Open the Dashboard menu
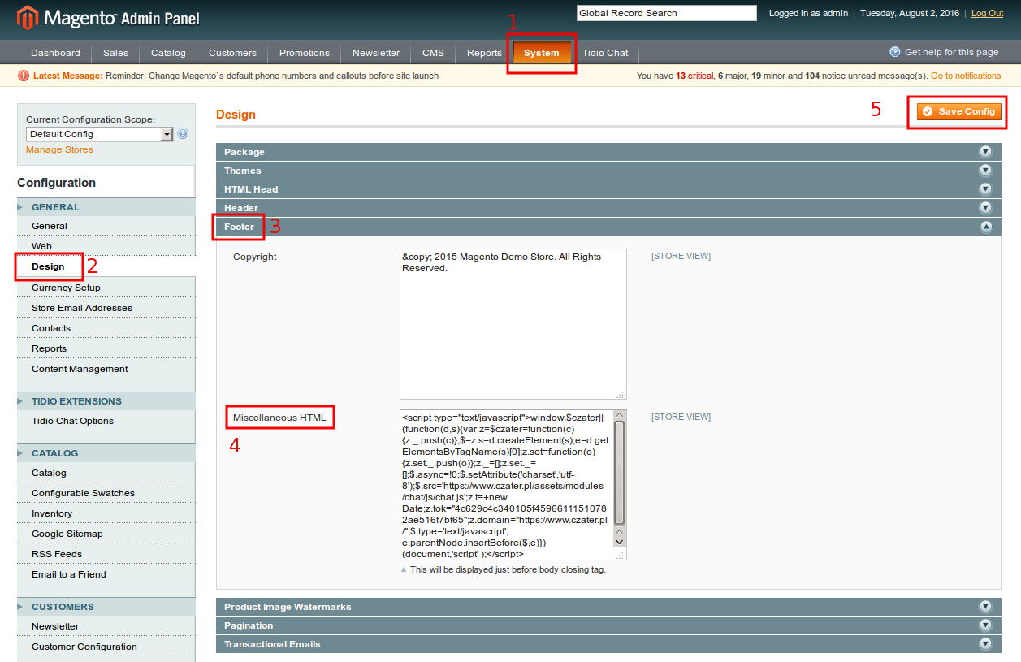The width and height of the screenshot is (1021, 662). 55,53
